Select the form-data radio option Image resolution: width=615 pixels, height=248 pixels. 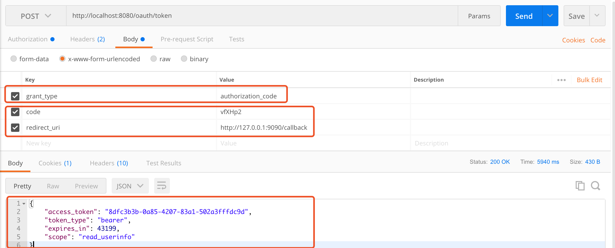coord(14,59)
